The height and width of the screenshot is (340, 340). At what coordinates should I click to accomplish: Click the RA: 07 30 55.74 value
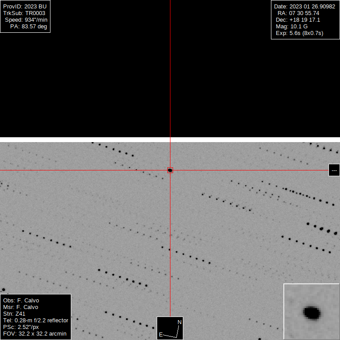pyautogui.click(x=298, y=13)
